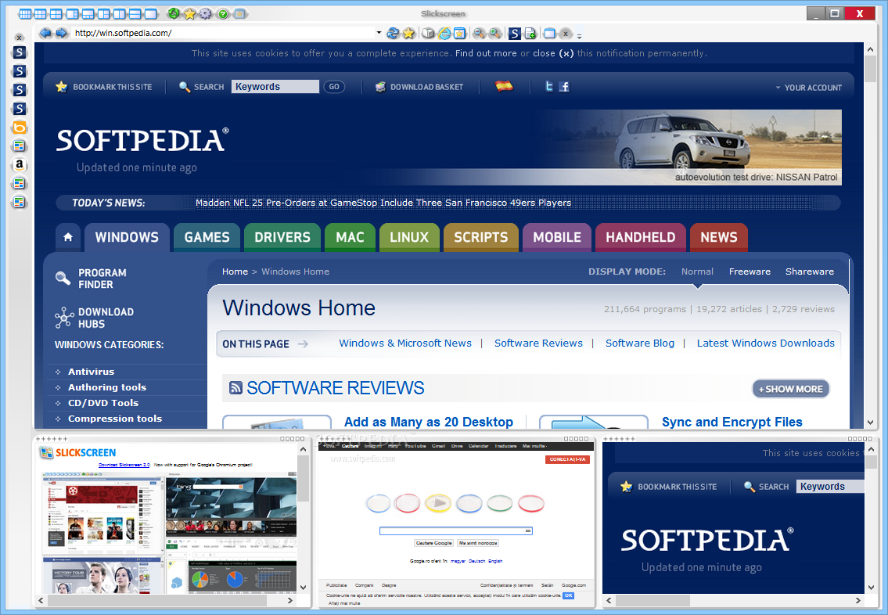Open Download Hubs in sidebar
The width and height of the screenshot is (888, 615).
(95, 318)
